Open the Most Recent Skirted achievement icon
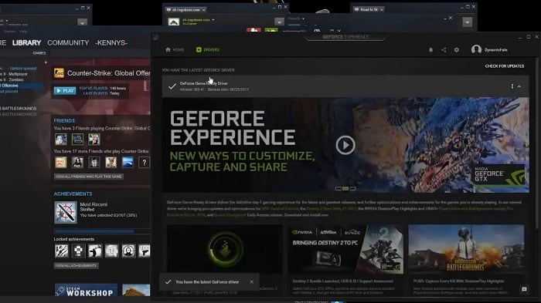 66,213
